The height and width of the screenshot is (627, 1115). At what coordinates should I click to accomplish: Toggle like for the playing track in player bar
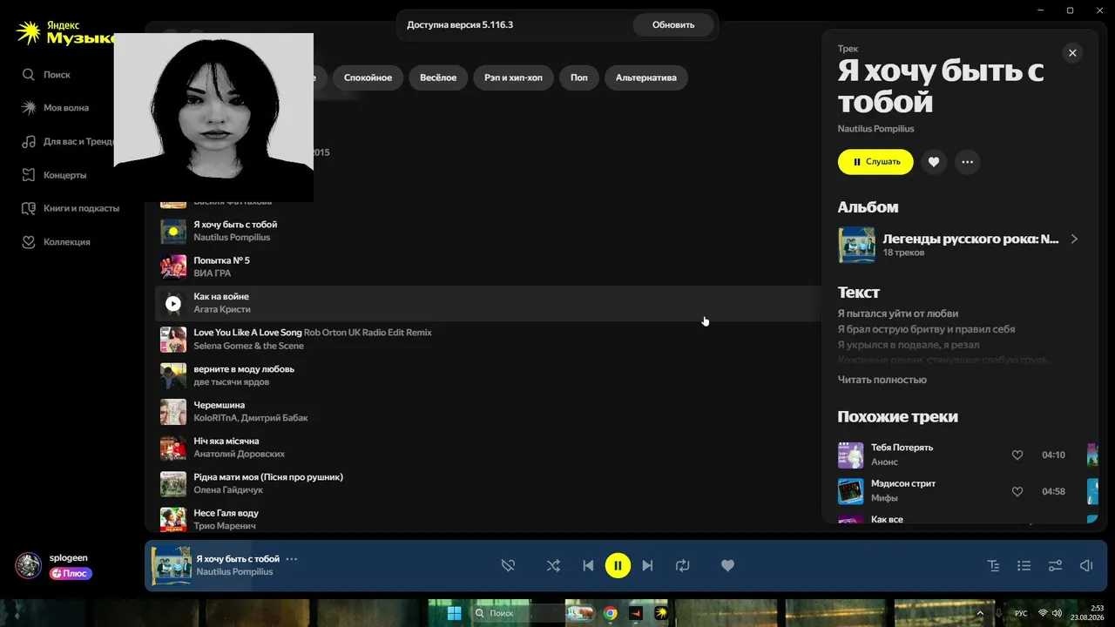tap(728, 565)
